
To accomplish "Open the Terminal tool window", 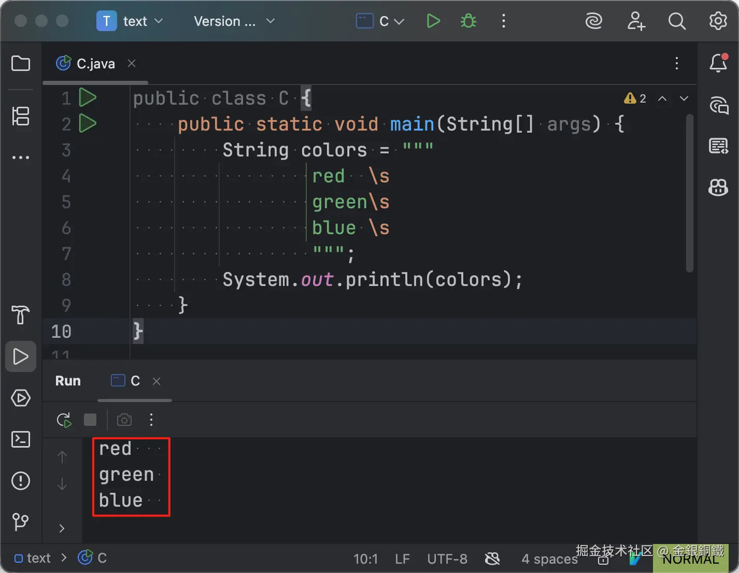I will click(21, 439).
